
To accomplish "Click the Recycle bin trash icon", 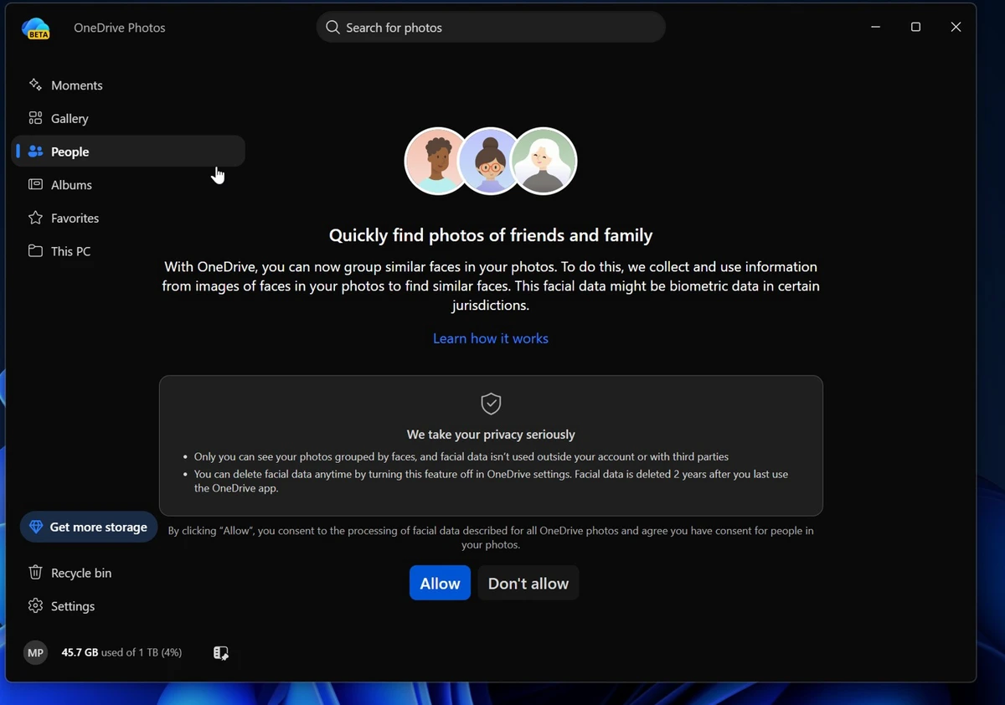I will coord(35,573).
